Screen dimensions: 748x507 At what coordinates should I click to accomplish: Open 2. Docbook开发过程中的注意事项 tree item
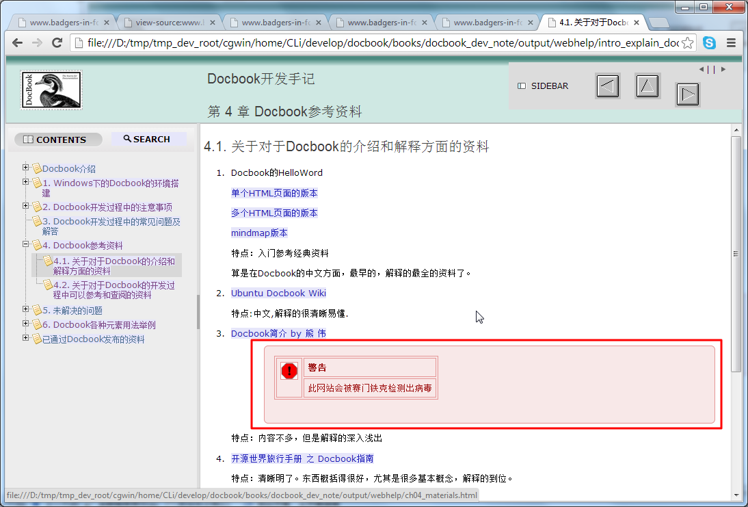107,207
